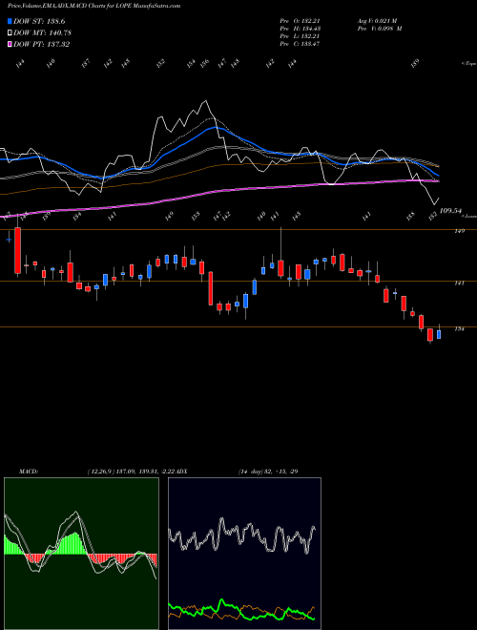Image resolution: width=477 pixels, height=630 pixels.
Task: Click the 'Pre H: 134.43' value
Action: click(x=300, y=29)
